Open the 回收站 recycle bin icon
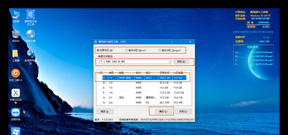The image size is (288, 135). [x=16, y=36]
